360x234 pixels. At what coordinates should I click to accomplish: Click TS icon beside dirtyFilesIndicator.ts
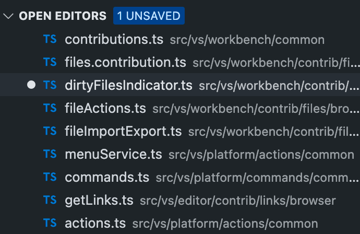(50, 85)
